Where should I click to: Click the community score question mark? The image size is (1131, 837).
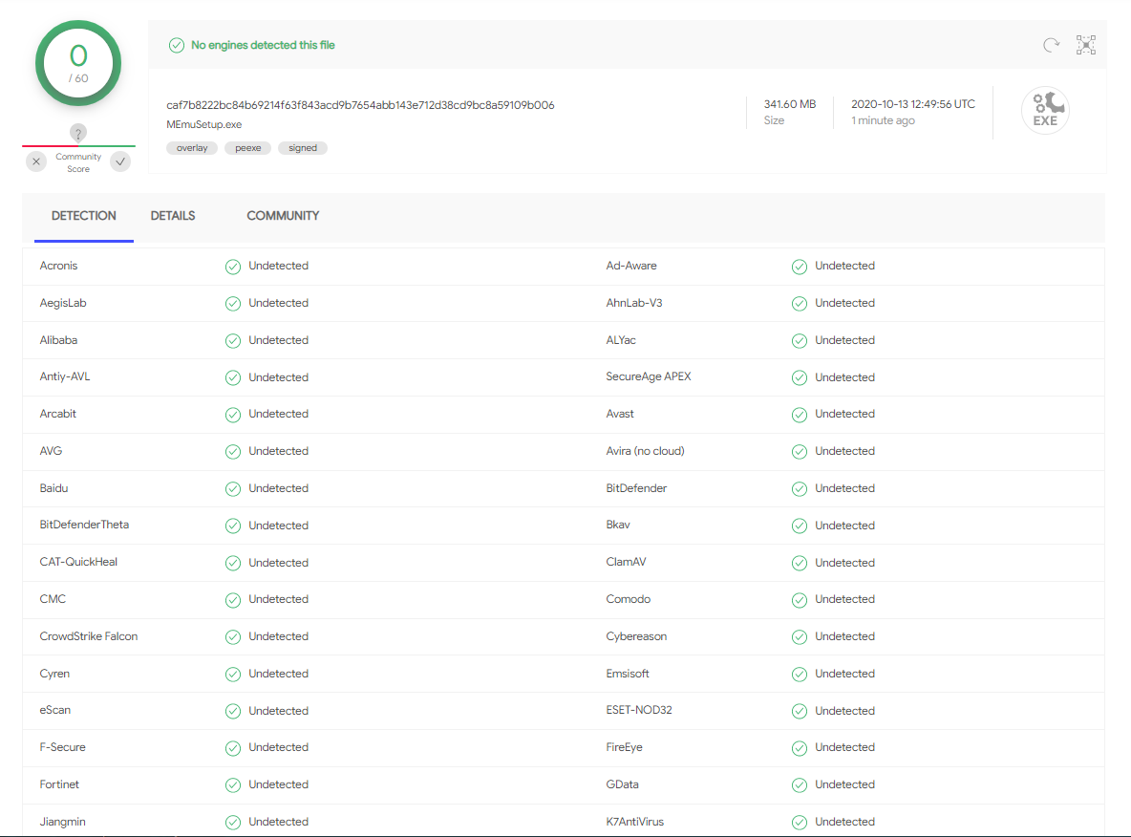[78, 133]
